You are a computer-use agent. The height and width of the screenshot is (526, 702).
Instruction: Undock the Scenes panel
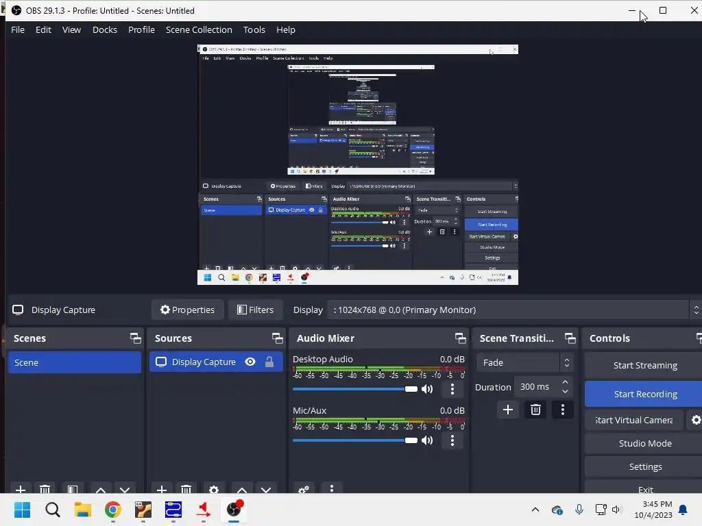click(x=135, y=338)
